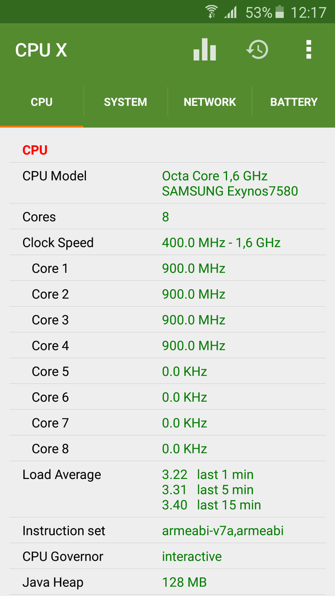335x596 pixels.
Task: Select the Core 1 frequency row
Action: point(167,268)
